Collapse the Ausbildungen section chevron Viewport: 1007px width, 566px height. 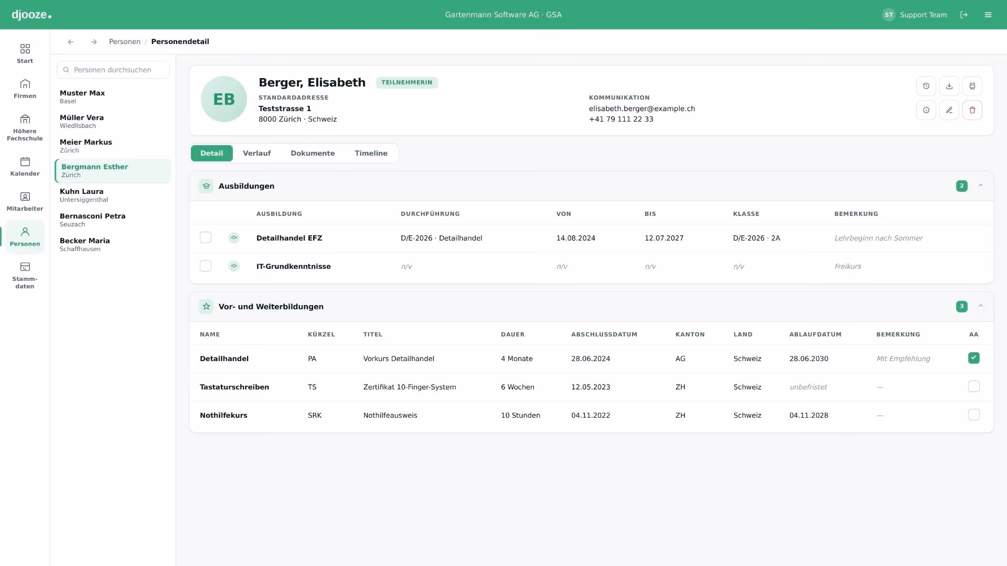[x=981, y=186]
